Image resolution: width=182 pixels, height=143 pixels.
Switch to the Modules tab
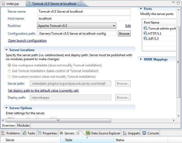click(23, 126)
